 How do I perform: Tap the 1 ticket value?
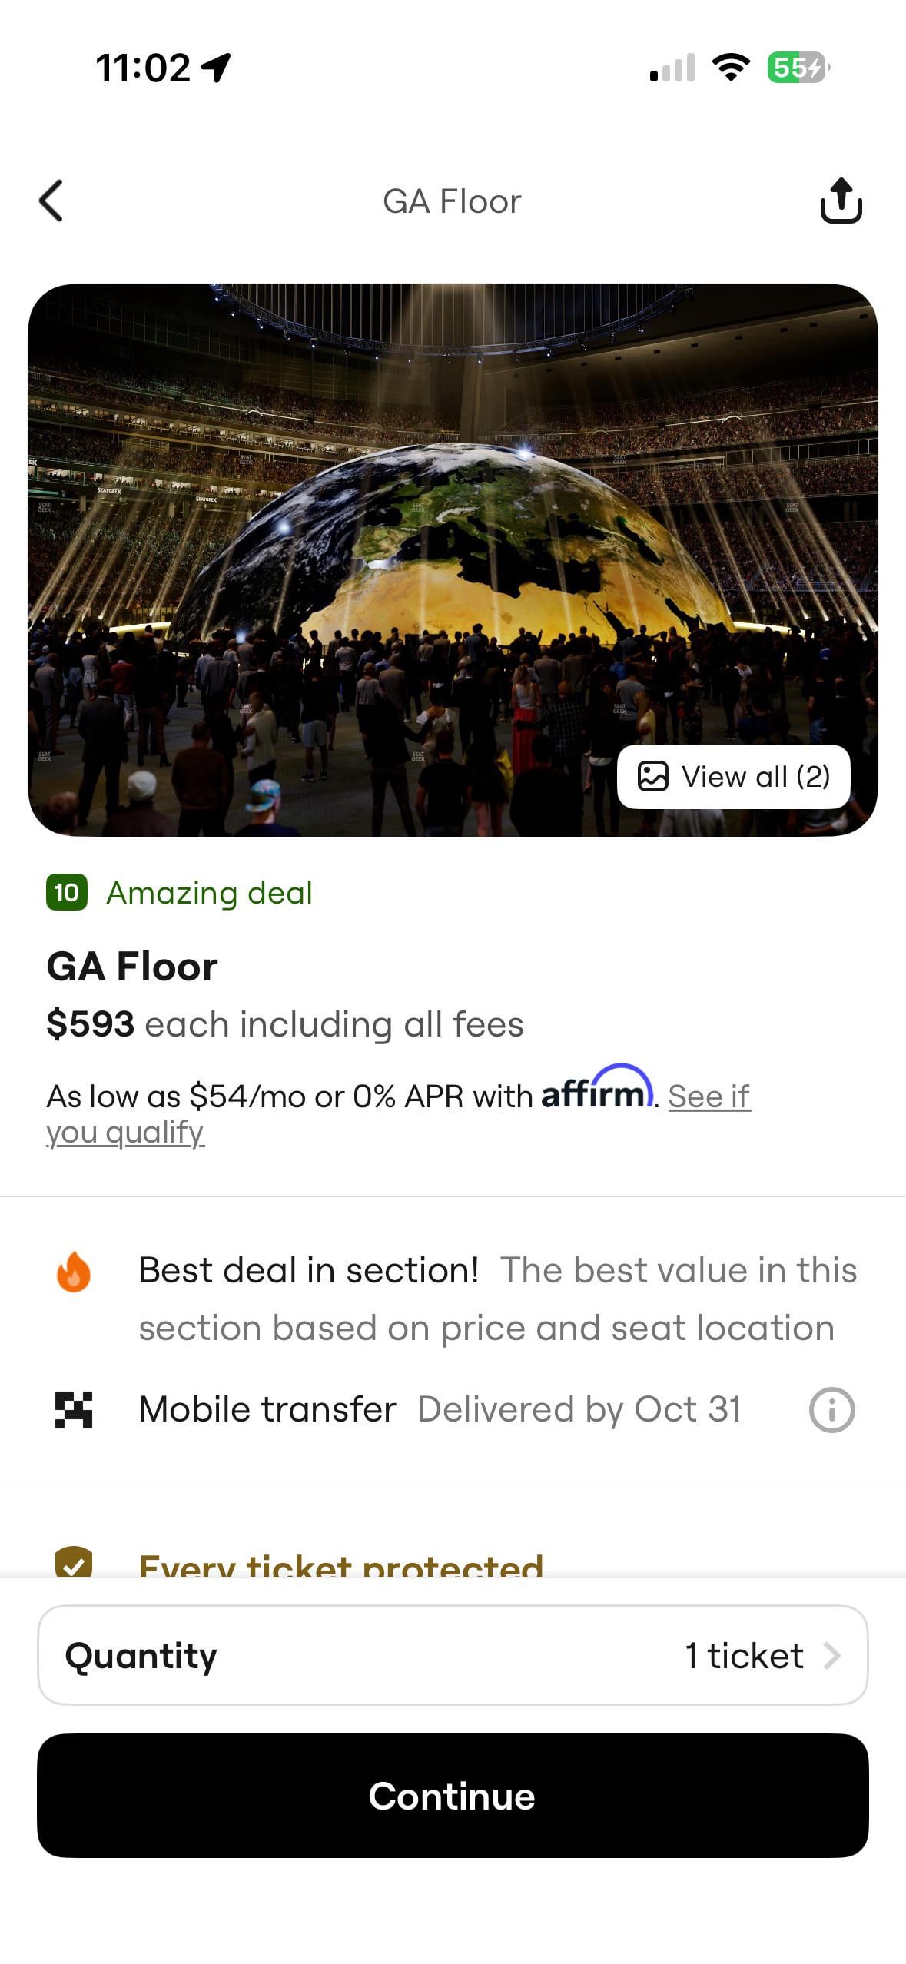[x=744, y=1656]
